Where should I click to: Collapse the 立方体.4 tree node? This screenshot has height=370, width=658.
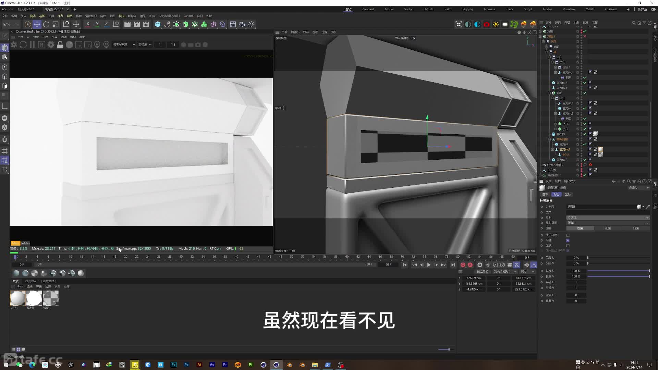[556, 72]
